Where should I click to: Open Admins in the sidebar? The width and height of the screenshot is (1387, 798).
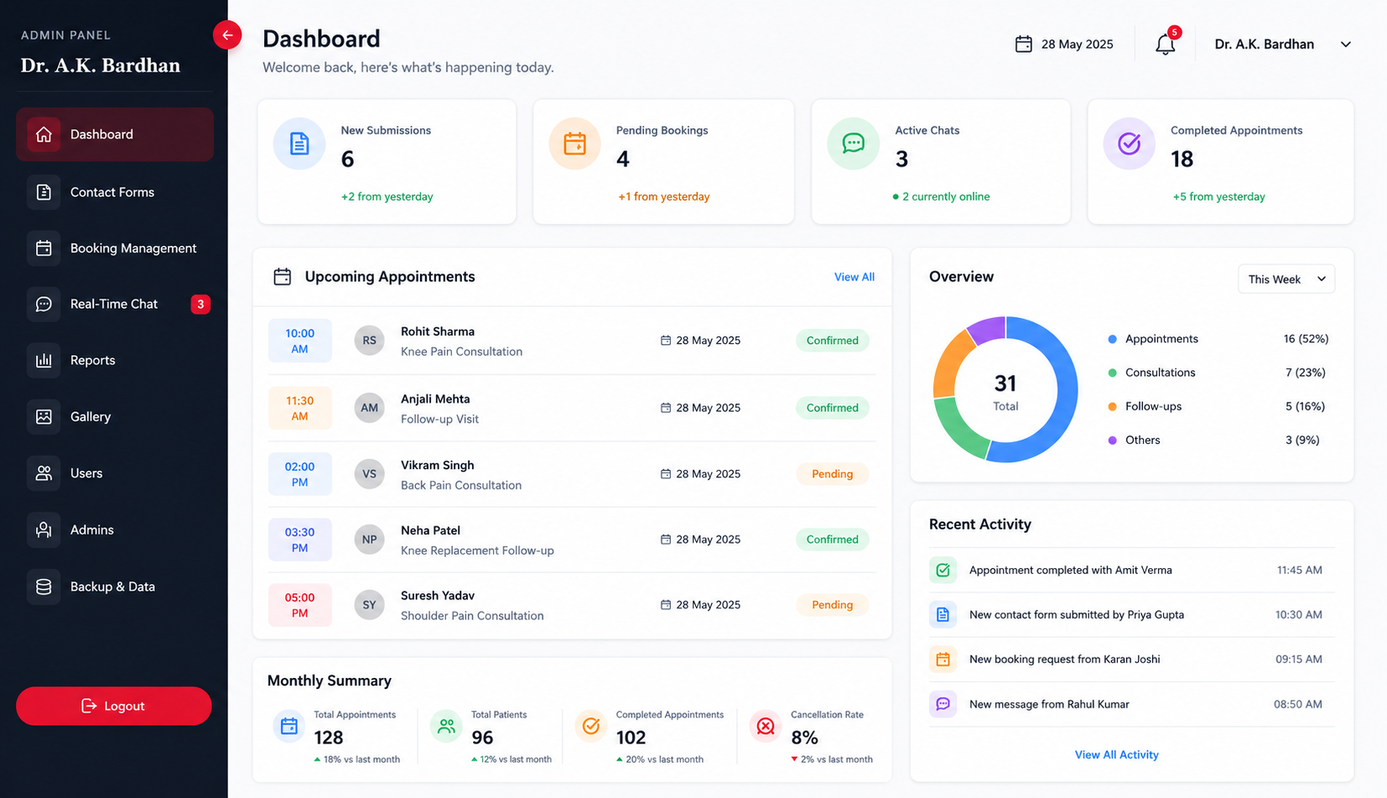[x=115, y=529]
